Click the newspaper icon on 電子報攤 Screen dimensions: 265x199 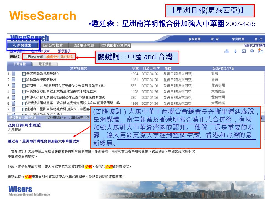coord(76,45)
